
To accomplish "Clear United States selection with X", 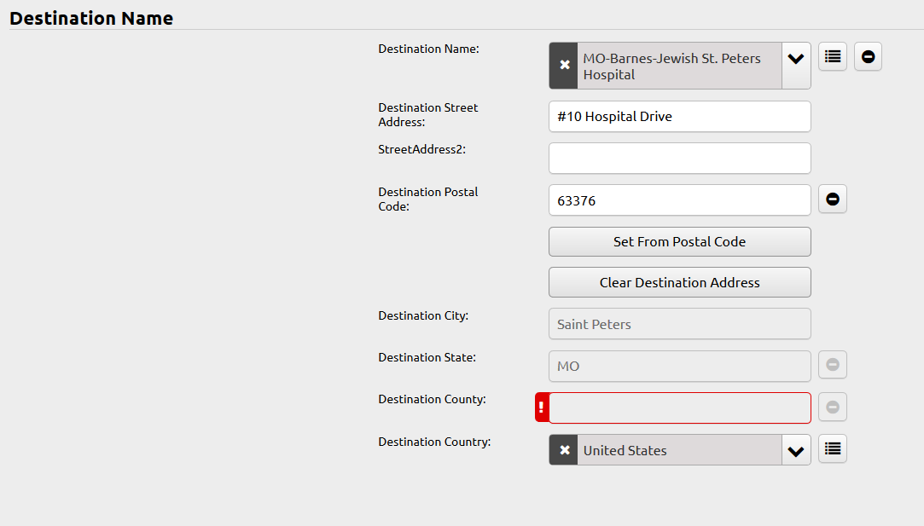I will tap(563, 450).
